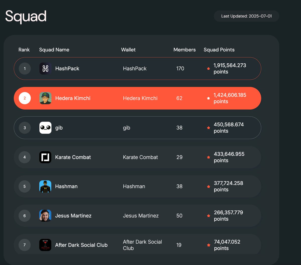Click the Last Updated: 2025-07-01 pill
301x265 pixels.
246,16
